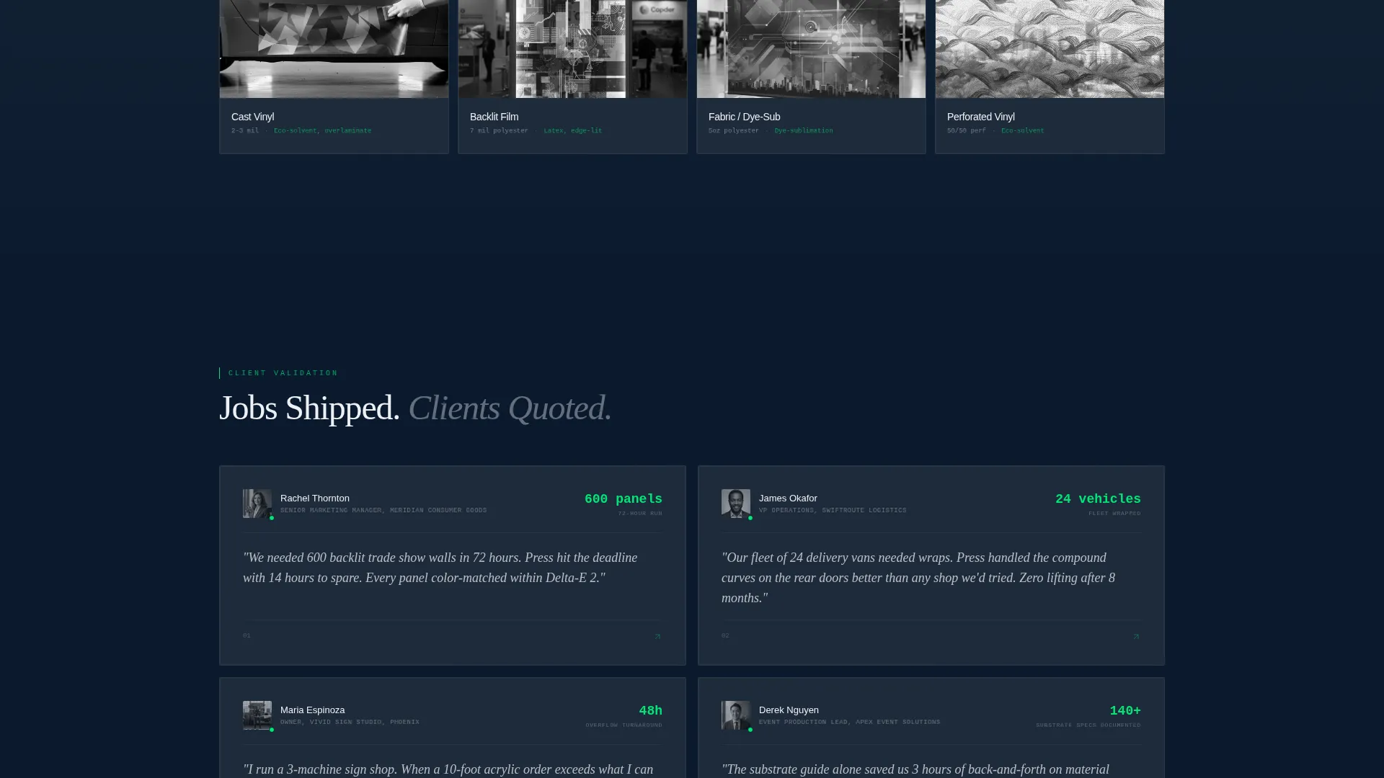Click the 48h turnaround statistic

(x=650, y=711)
